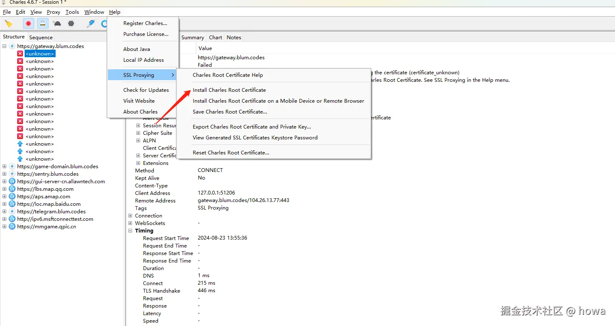Expand the mmgame.qpic.cn host node
The width and height of the screenshot is (615, 326).
click(x=5, y=226)
